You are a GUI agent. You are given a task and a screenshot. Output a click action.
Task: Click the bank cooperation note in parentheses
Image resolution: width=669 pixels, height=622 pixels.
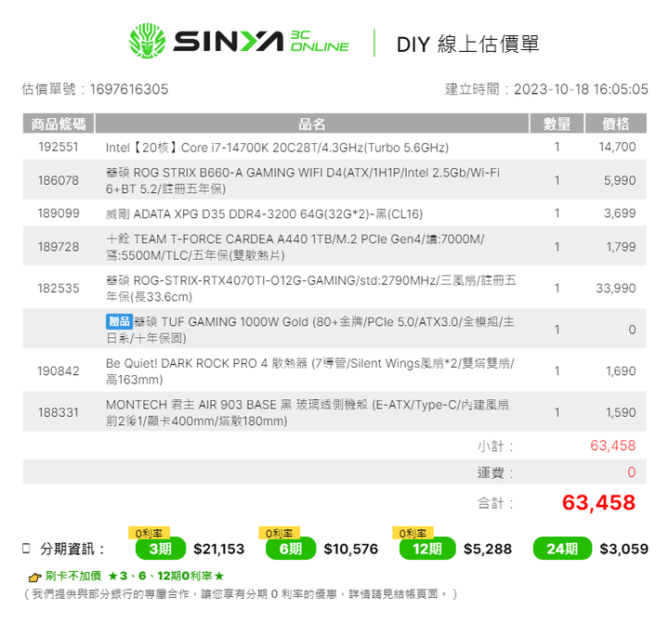point(241,594)
